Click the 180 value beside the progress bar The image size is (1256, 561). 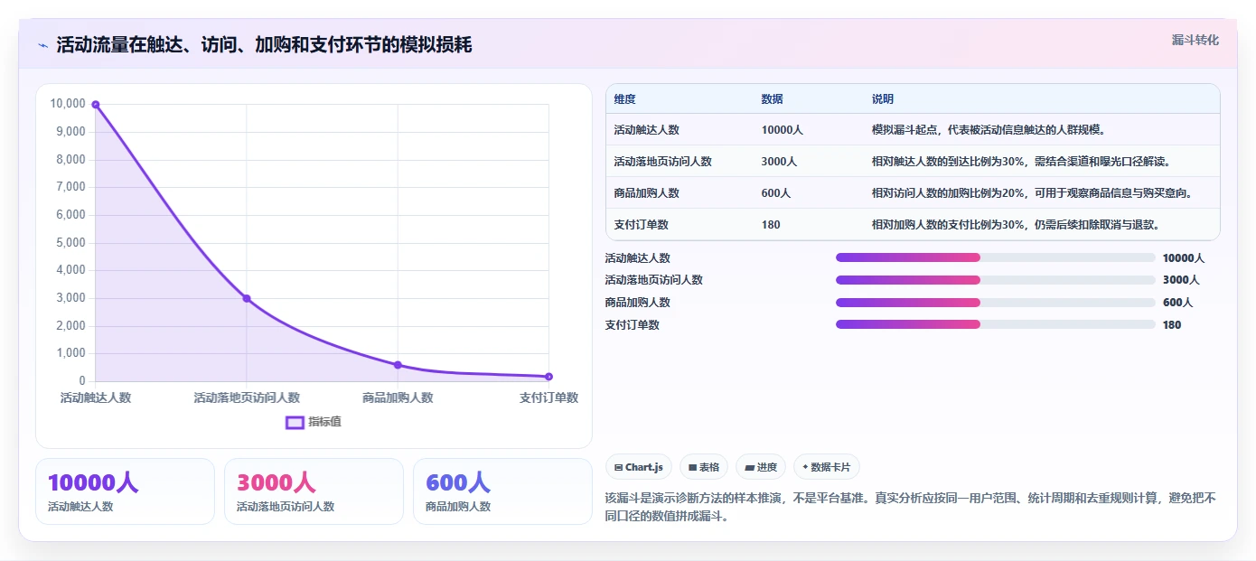pos(1172,325)
